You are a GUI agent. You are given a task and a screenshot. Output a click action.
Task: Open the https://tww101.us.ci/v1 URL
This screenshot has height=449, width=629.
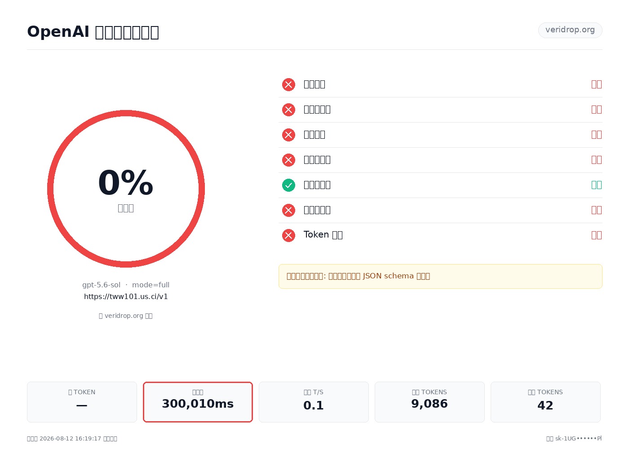(126, 296)
